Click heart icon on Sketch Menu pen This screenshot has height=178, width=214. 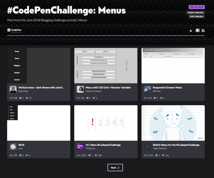tap(163, 155)
